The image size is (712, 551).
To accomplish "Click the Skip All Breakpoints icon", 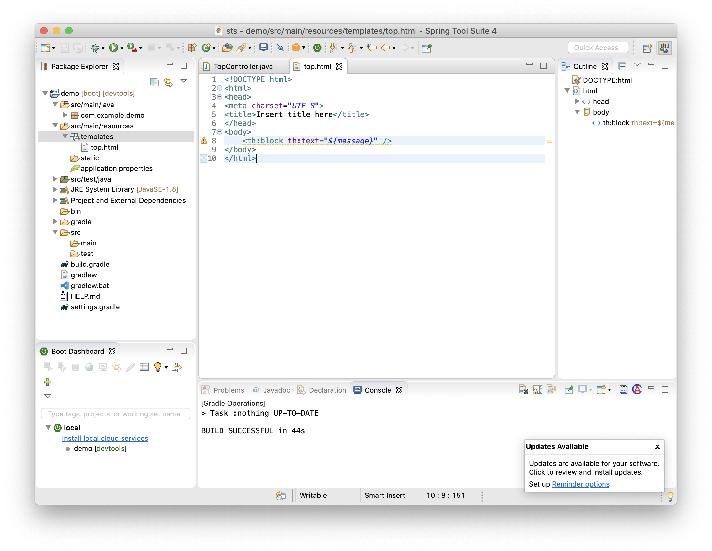I will [280, 48].
